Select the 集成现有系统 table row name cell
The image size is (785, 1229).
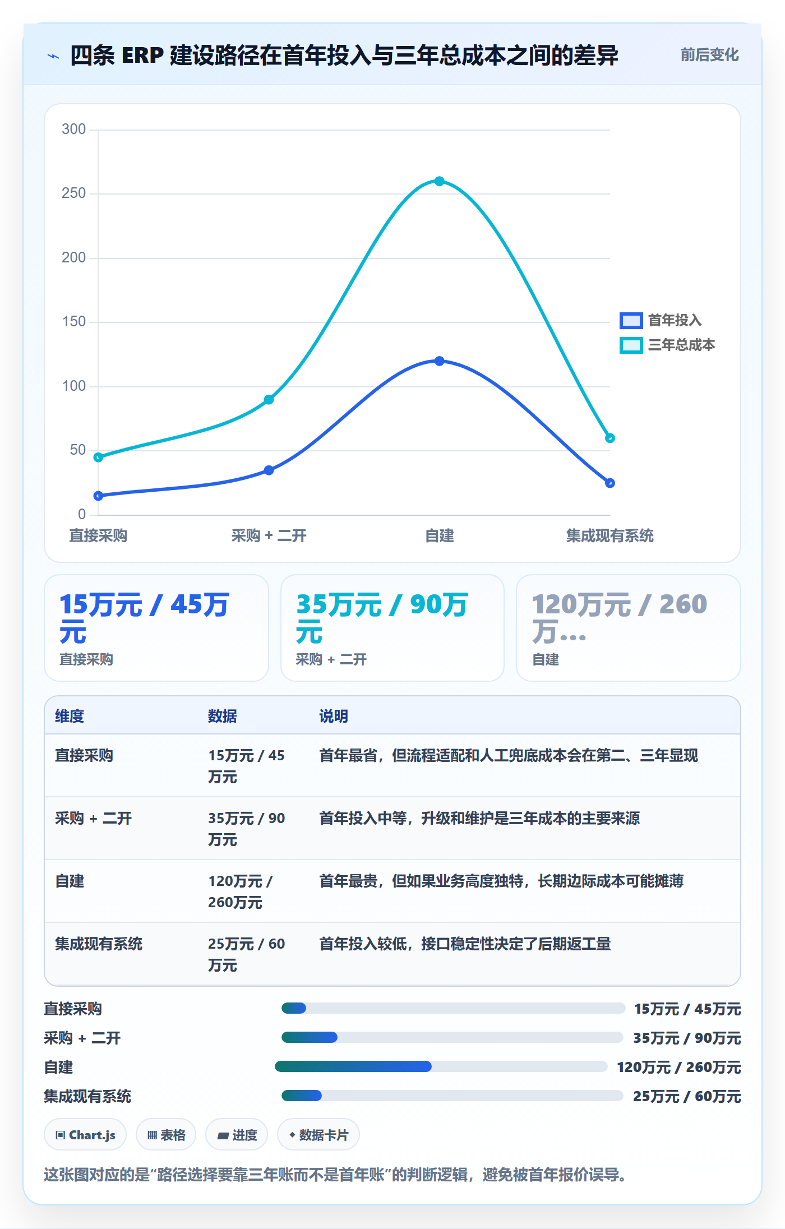[x=99, y=944]
